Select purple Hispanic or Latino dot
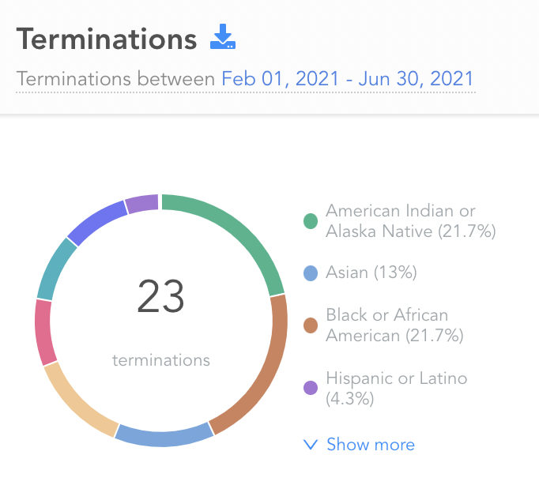This screenshot has height=485, width=539. coord(311,388)
